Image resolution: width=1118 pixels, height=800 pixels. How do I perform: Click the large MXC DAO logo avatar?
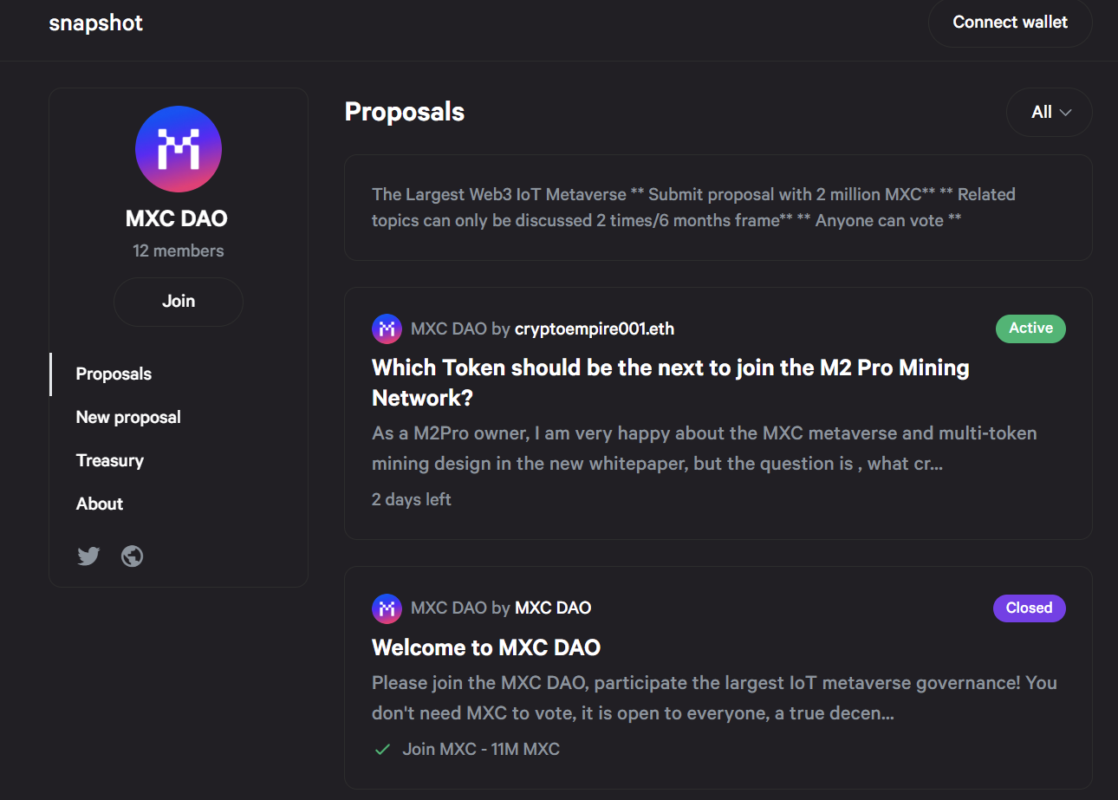tap(179, 149)
